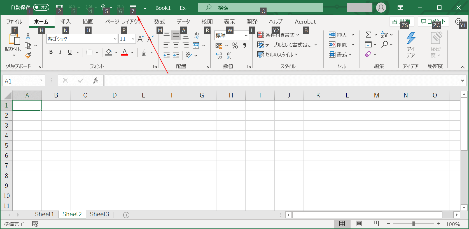Click the AutoSum sigma icon
The width and height of the screenshot is (469, 229).
click(368, 35)
